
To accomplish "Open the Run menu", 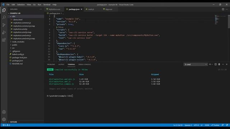I will click(x=39, y=5).
